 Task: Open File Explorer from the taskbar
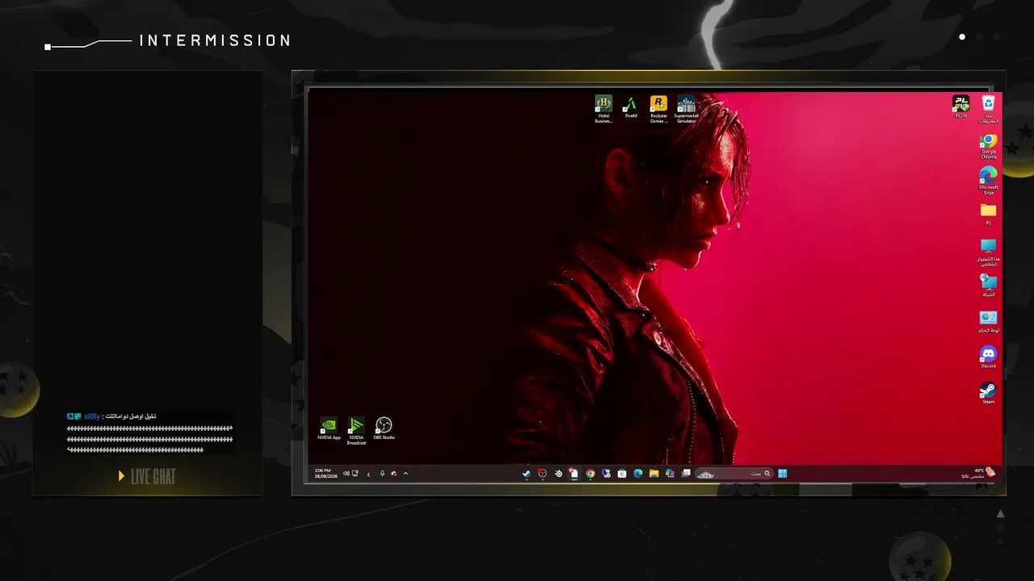[x=654, y=474]
